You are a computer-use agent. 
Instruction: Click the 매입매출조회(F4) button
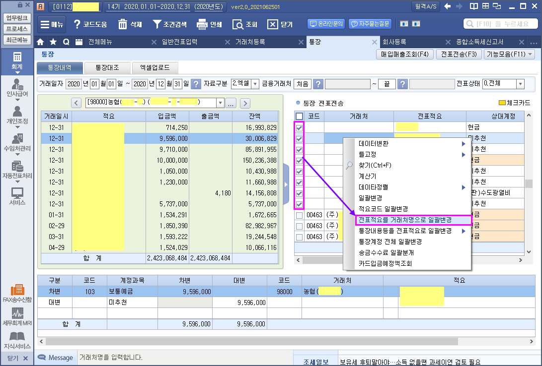tap(406, 55)
